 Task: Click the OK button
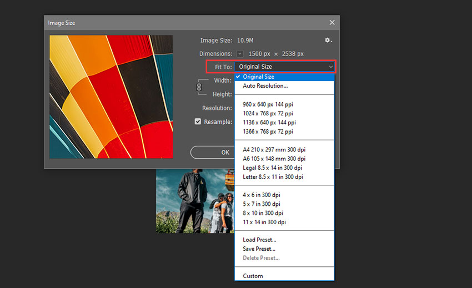[213, 152]
